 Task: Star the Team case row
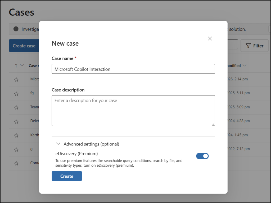[x=16, y=107]
